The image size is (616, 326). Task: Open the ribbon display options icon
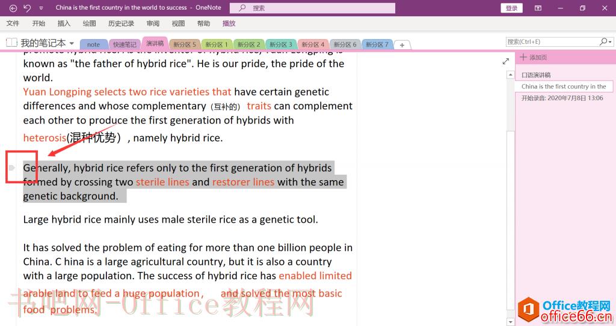click(538, 8)
